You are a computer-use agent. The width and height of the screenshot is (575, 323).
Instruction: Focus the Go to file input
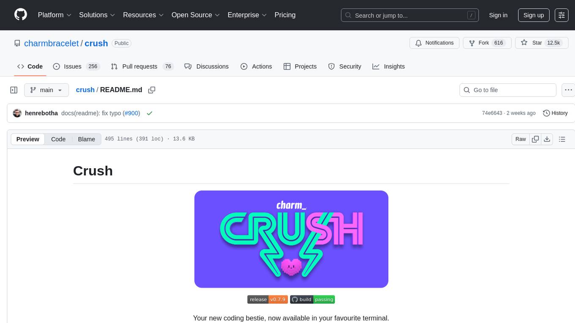[x=508, y=90]
